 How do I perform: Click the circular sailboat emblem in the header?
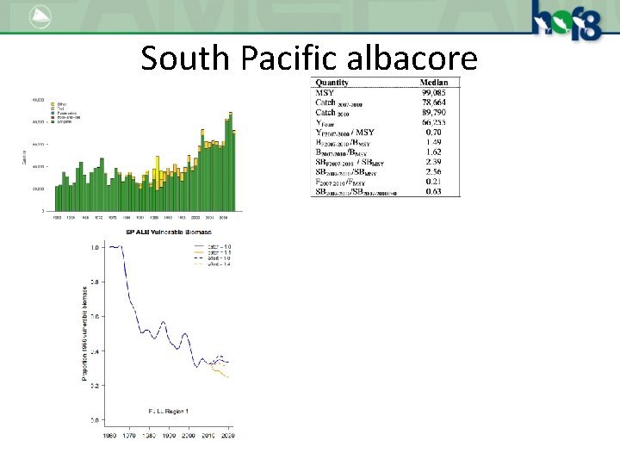(x=40, y=16)
